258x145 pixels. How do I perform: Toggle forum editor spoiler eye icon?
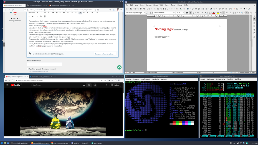click(64, 12)
